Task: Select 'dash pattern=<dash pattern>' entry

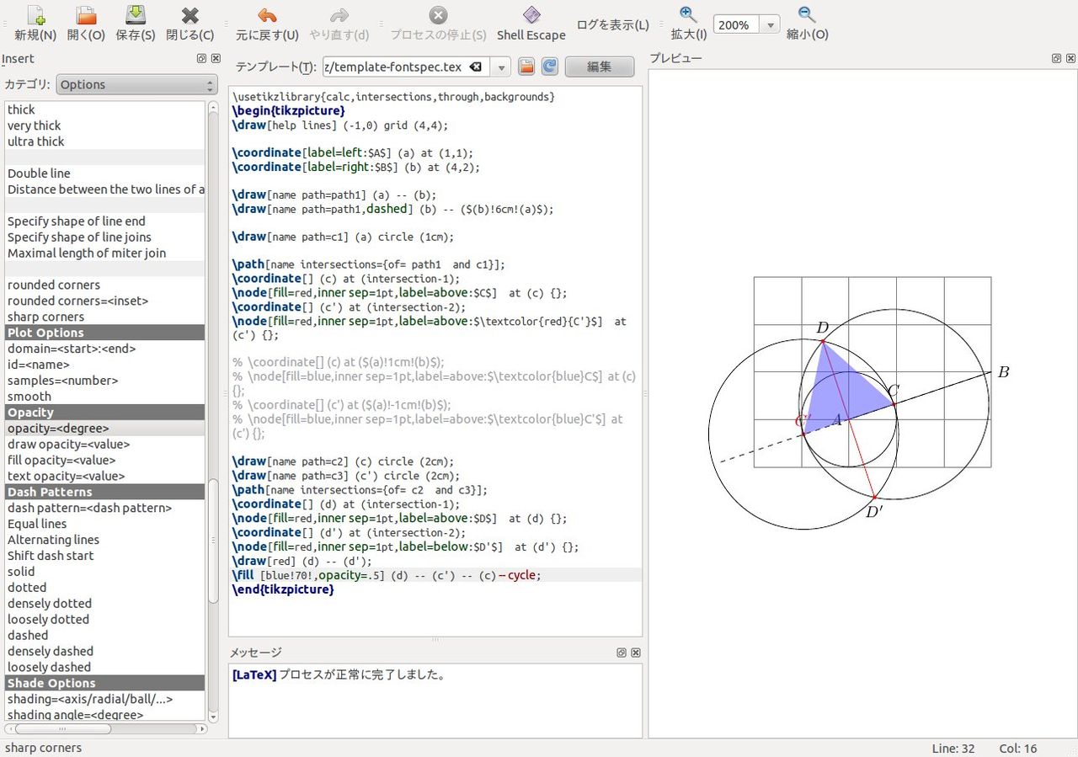Action: point(104,508)
